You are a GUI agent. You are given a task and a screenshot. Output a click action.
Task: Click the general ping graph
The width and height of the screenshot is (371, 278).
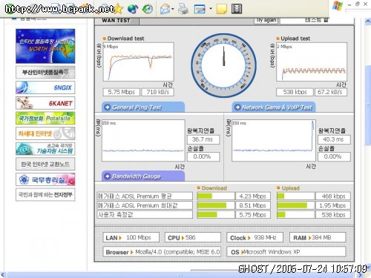click(x=143, y=141)
